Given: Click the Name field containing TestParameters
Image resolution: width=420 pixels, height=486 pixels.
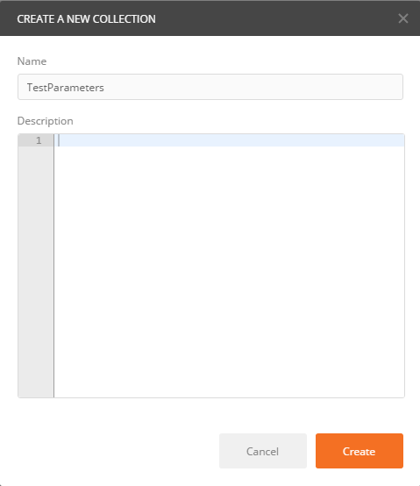Looking at the screenshot, I should [x=210, y=87].
